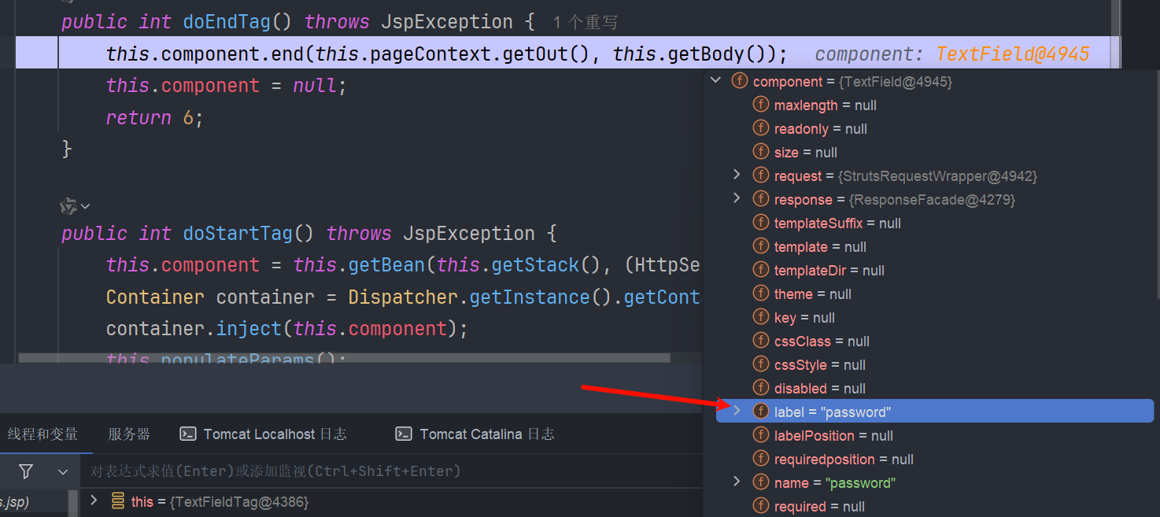Click 'return 6;' statement in editor

pyautogui.click(x=154, y=117)
